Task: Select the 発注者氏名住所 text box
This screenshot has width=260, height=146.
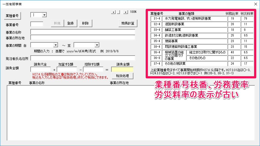Action: click(83, 58)
